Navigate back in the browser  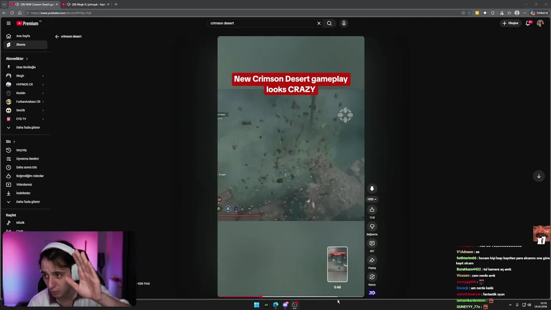[x=4, y=13]
